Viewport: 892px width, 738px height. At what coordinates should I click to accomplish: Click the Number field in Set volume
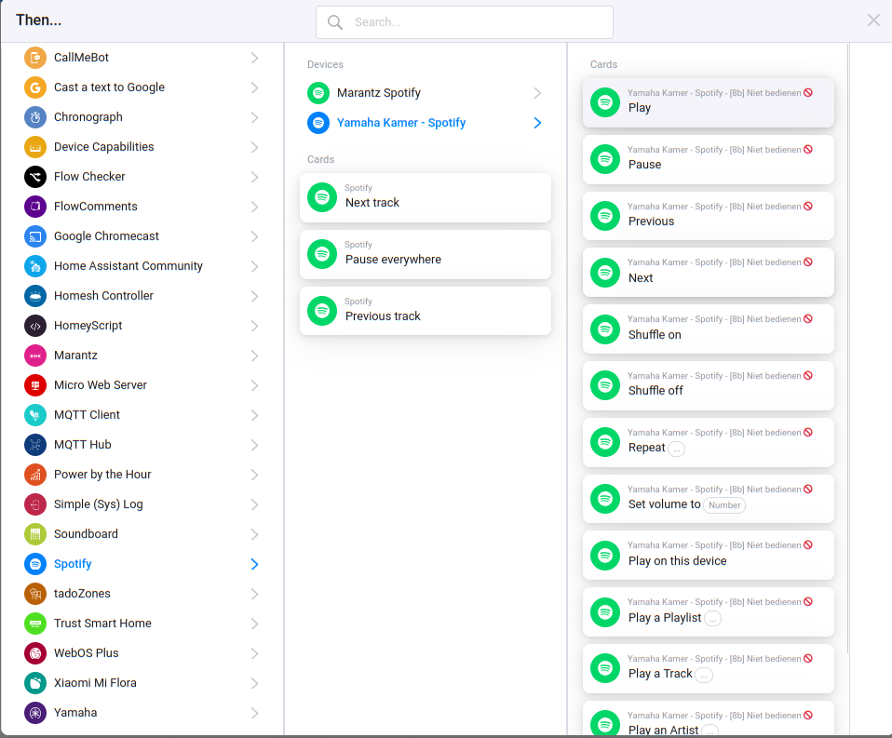[x=724, y=505]
